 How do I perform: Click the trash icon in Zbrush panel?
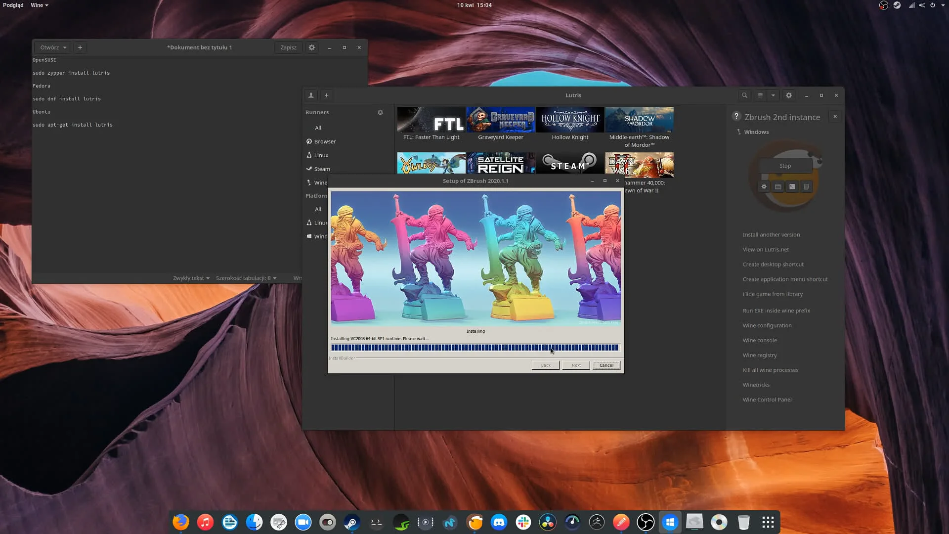(x=806, y=187)
